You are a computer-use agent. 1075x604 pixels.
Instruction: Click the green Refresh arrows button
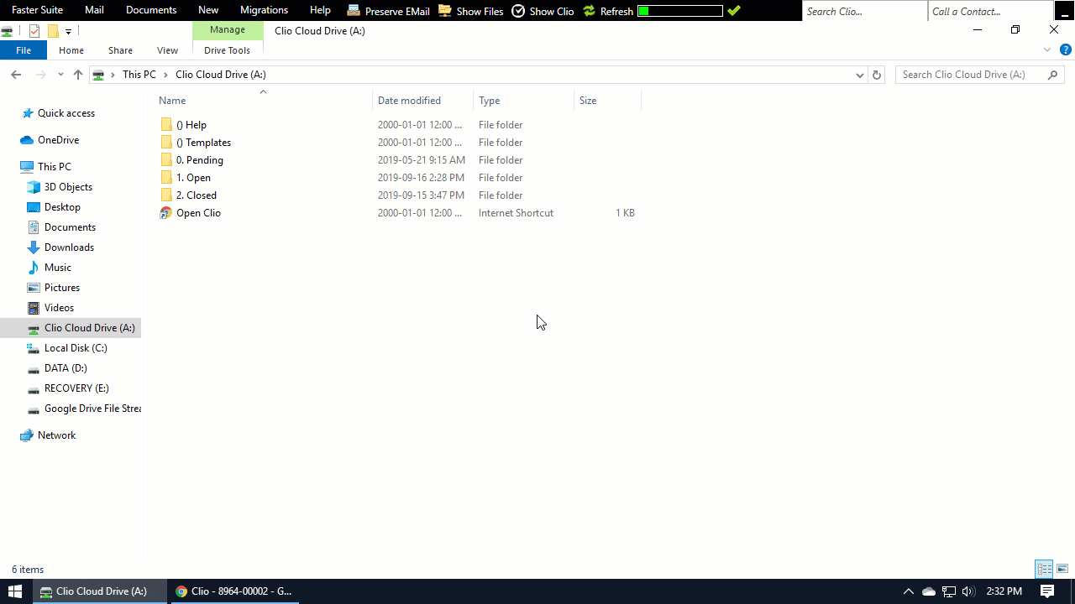point(608,11)
